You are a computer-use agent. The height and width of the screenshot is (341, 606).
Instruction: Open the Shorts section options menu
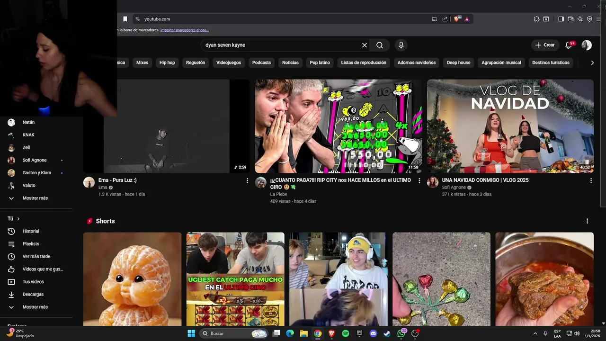[587, 221]
